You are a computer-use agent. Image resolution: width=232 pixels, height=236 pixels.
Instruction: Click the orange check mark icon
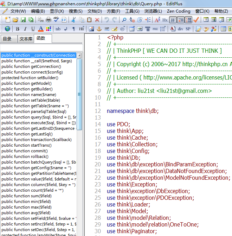click(x=196, y=20)
